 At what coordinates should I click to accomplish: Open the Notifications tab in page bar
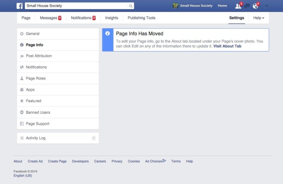pyautogui.click(x=83, y=18)
